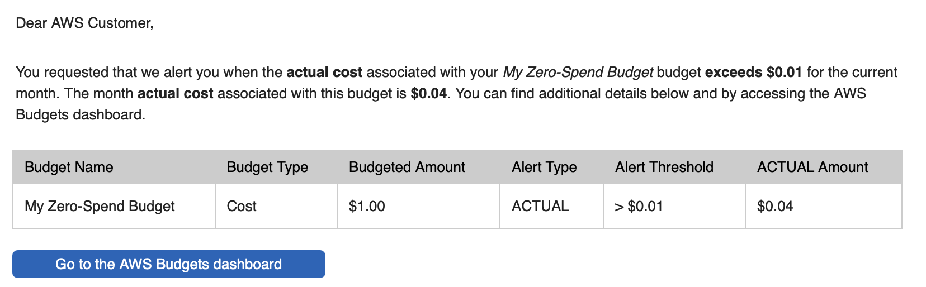This screenshot has width=926, height=287.
Task: Click the ACTUAL Amount column header
Action: click(x=812, y=167)
